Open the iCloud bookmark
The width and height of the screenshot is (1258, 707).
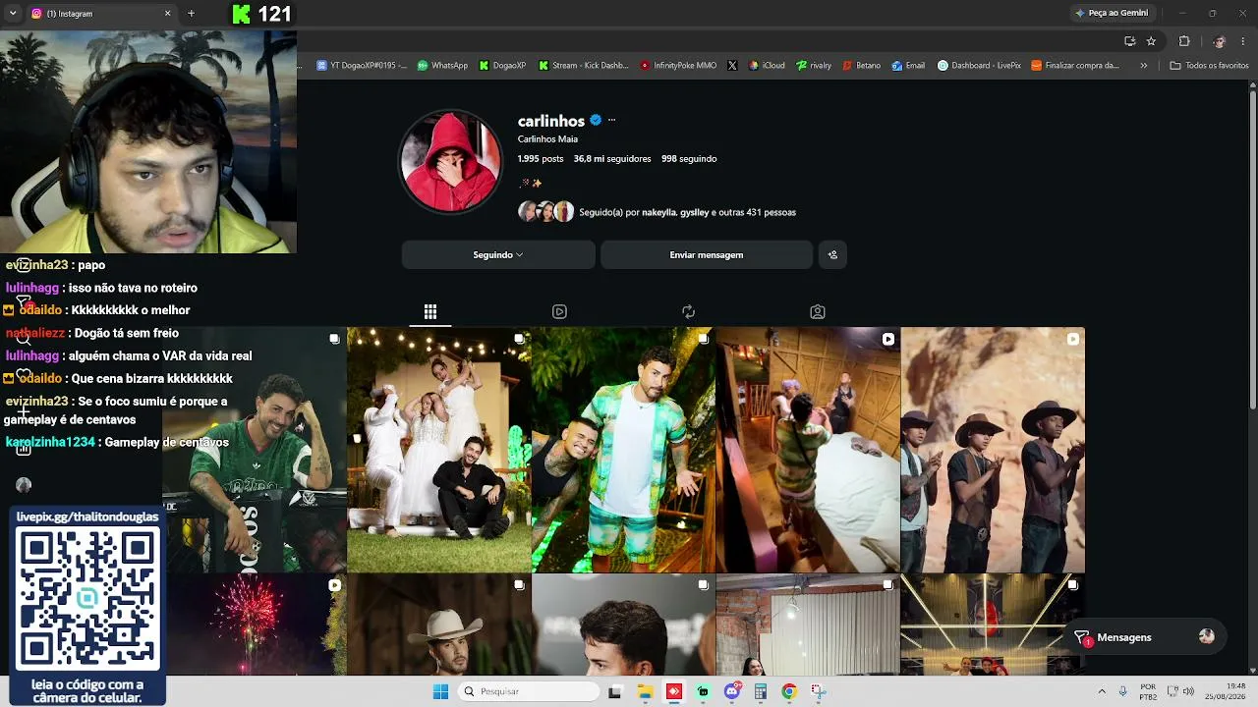coord(767,66)
